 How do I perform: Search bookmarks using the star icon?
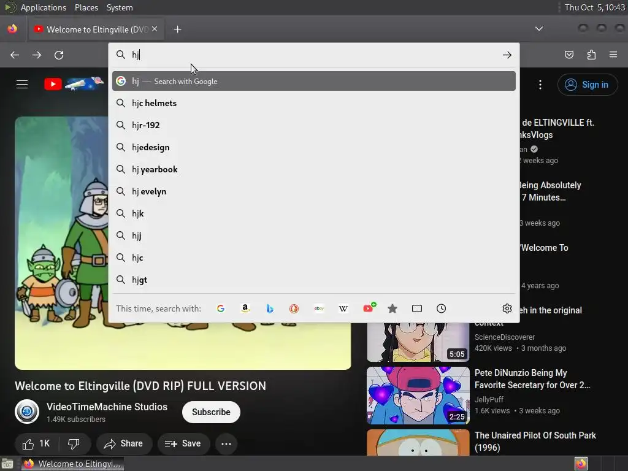pyautogui.click(x=392, y=308)
